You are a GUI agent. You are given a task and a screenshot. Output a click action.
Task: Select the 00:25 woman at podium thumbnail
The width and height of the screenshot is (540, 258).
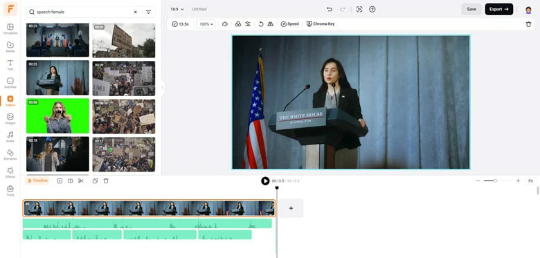[x=57, y=77]
